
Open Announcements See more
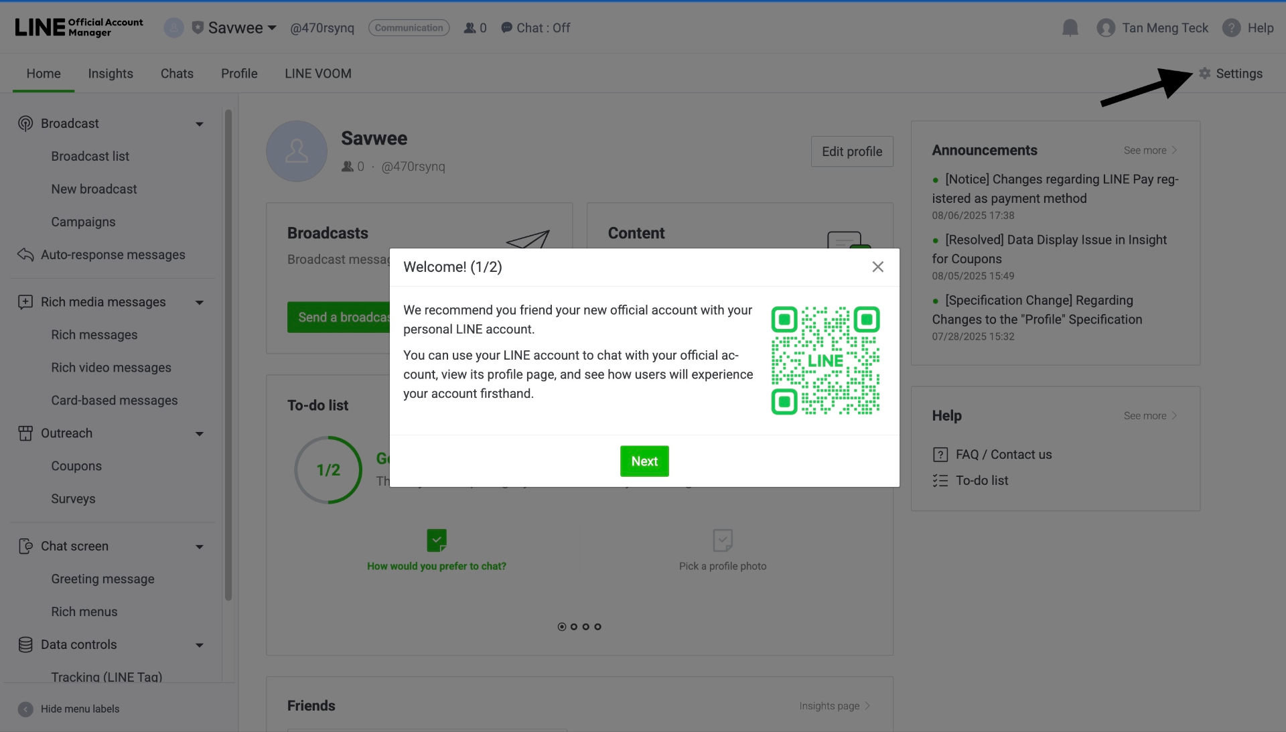coord(1150,150)
